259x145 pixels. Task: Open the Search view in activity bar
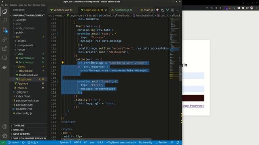(x=5, y=21)
